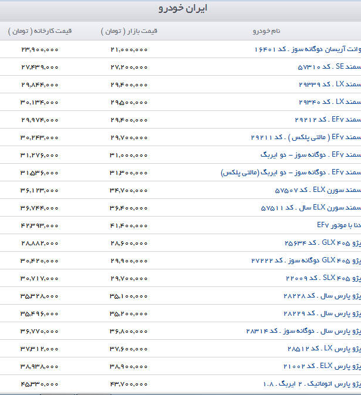This screenshot has height=395, width=361.
Task: Select market price ۲۱,۰۰۰,۰۰۰
Action: click(129, 50)
